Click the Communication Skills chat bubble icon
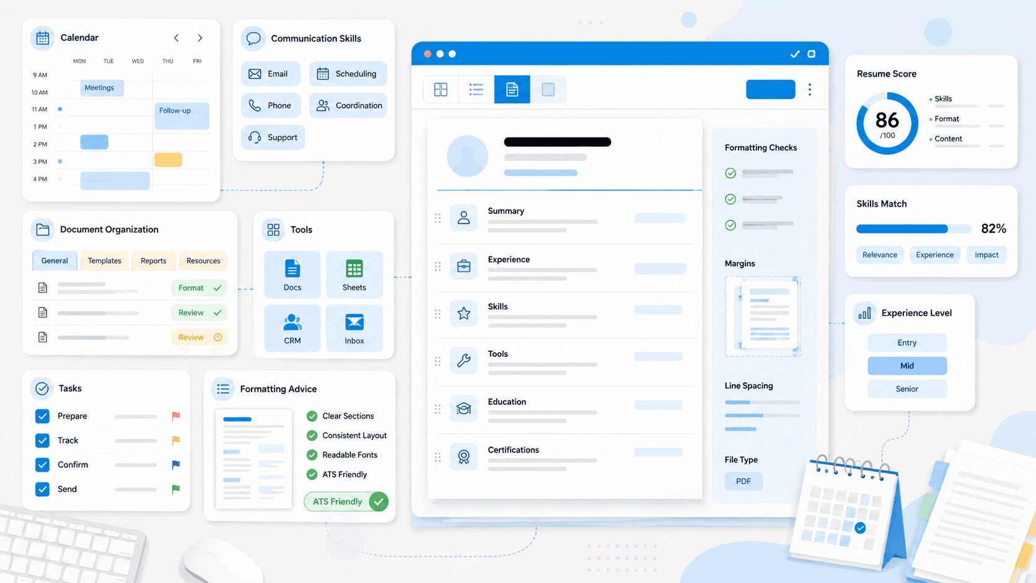 (253, 38)
